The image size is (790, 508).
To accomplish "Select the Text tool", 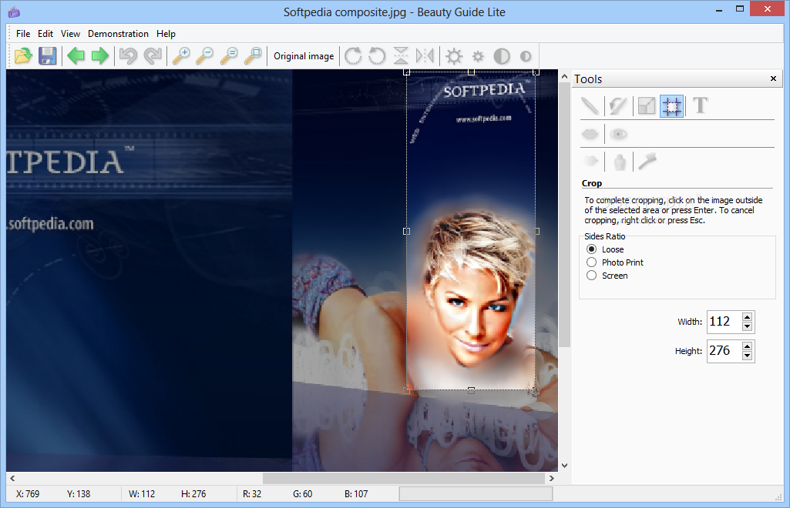I will (x=700, y=105).
